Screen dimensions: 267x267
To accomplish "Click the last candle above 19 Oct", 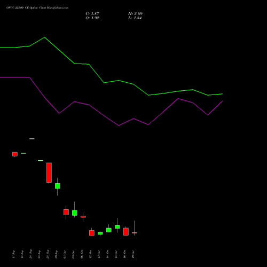I will [x=135, y=233].
